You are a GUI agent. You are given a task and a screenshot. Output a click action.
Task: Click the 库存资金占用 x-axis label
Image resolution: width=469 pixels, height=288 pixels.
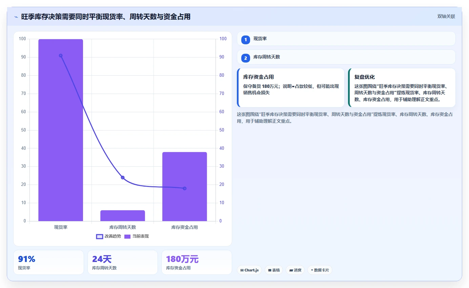pos(185,227)
